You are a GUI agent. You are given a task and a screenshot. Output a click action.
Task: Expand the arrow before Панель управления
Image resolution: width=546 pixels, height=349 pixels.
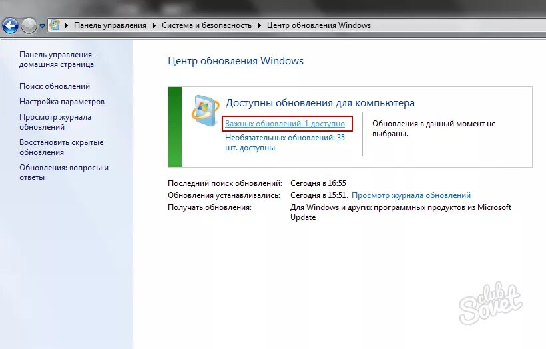67,25
